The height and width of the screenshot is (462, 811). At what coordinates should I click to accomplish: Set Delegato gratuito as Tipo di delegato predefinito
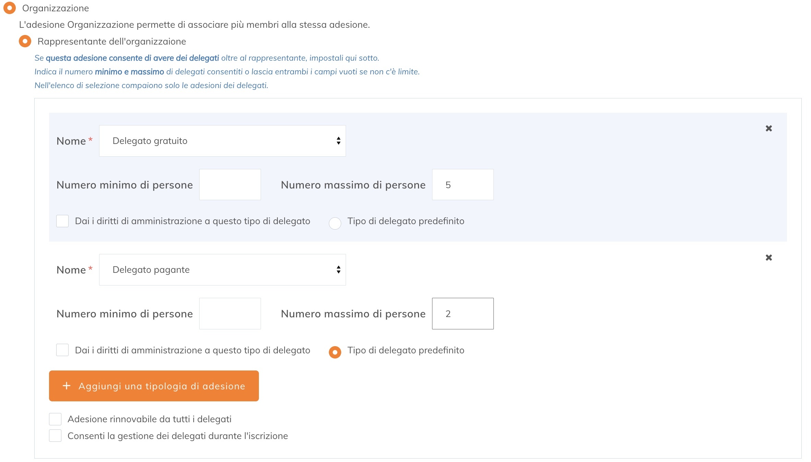335,223
